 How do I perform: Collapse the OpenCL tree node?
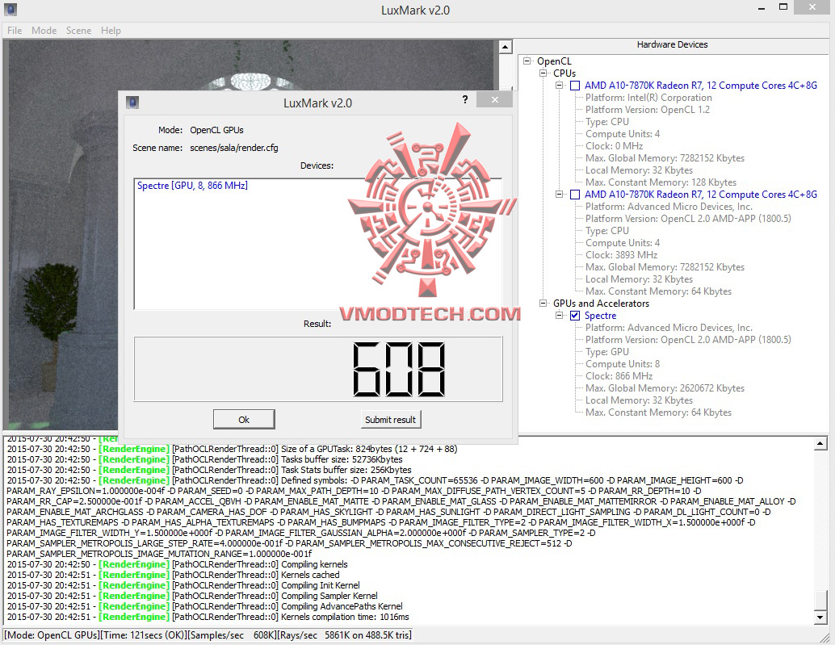(527, 61)
